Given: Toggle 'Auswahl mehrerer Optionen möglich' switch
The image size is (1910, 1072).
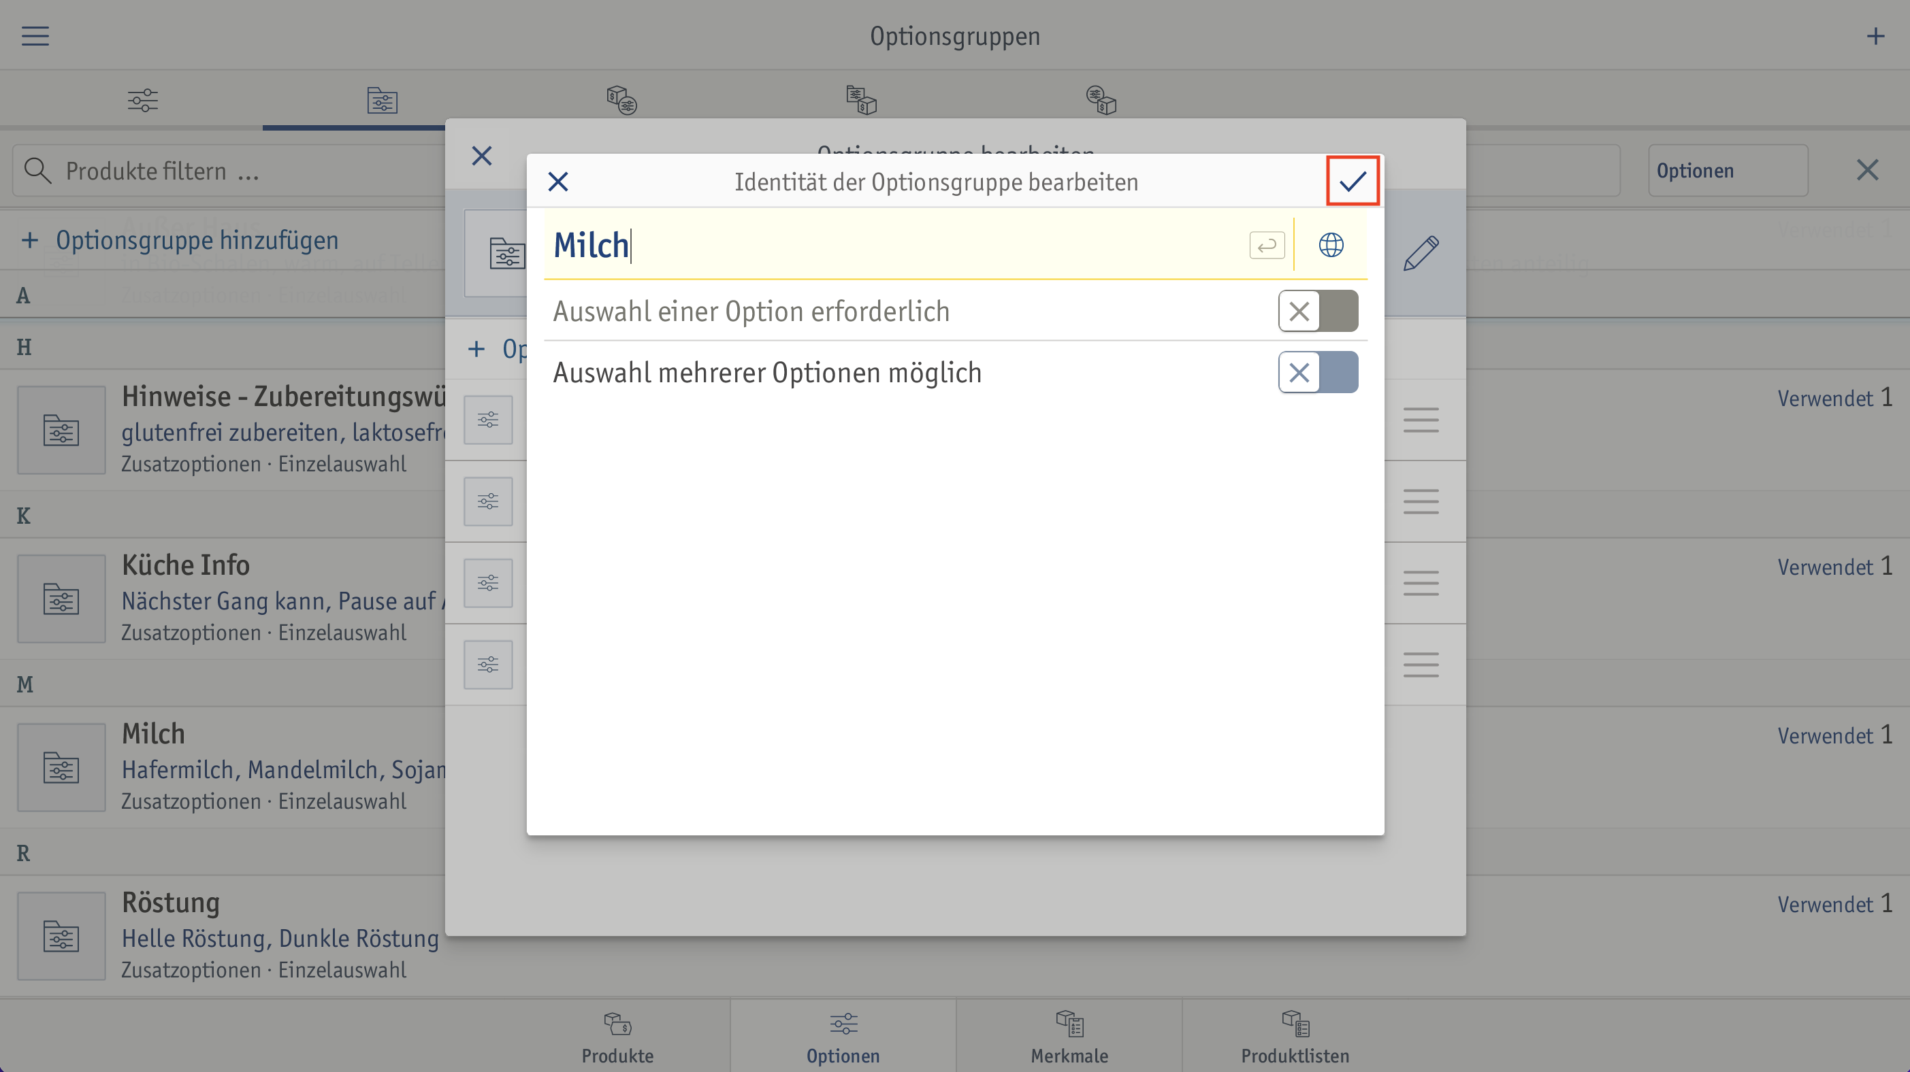Looking at the screenshot, I should pos(1318,372).
